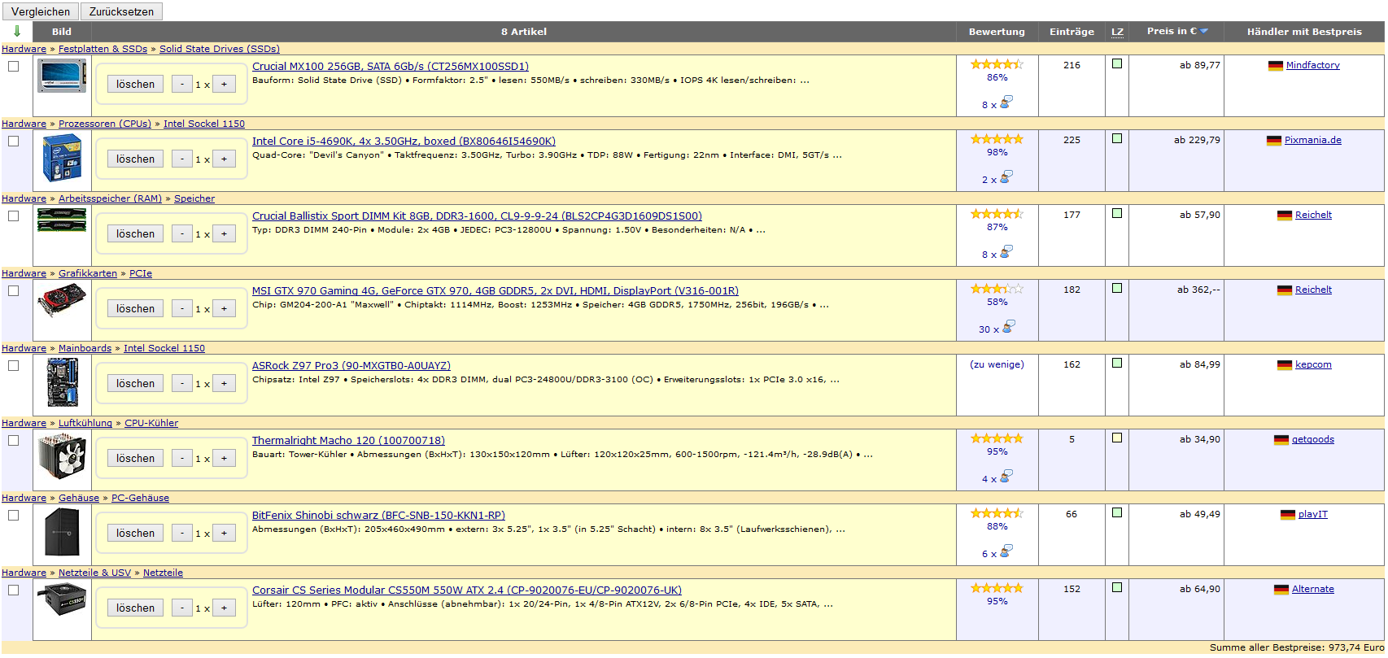Click the green down-arrow icon in table header
The image size is (1388, 658).
[x=16, y=32]
